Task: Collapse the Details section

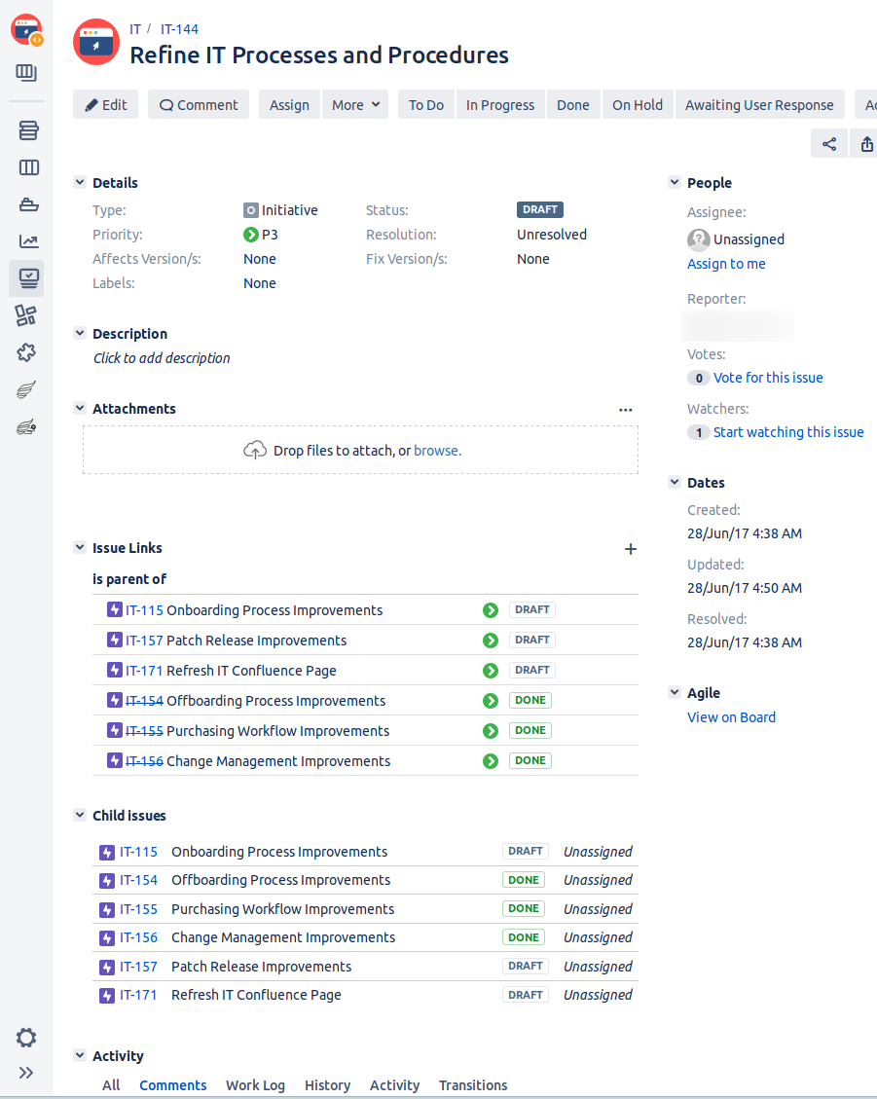Action: click(x=80, y=183)
